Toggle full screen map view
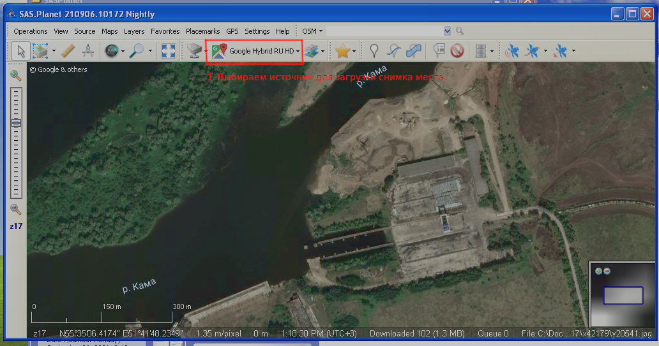659x346 pixels. click(x=168, y=51)
